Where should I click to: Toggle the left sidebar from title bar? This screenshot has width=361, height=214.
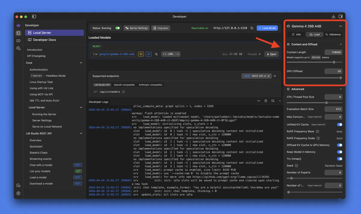pos(34,17)
